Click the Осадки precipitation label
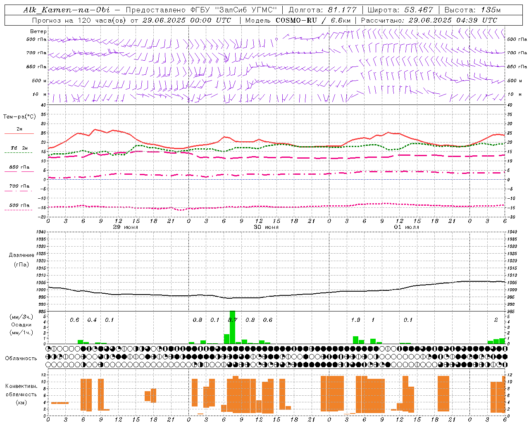529x423 pixels. [x=21, y=325]
